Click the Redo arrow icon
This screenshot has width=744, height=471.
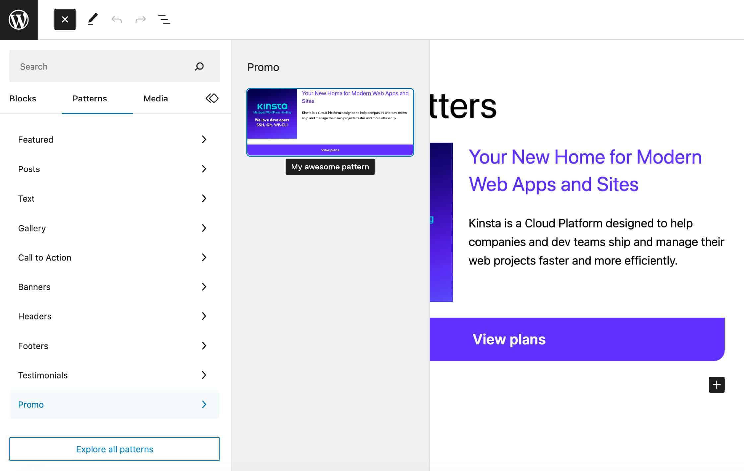pos(140,19)
